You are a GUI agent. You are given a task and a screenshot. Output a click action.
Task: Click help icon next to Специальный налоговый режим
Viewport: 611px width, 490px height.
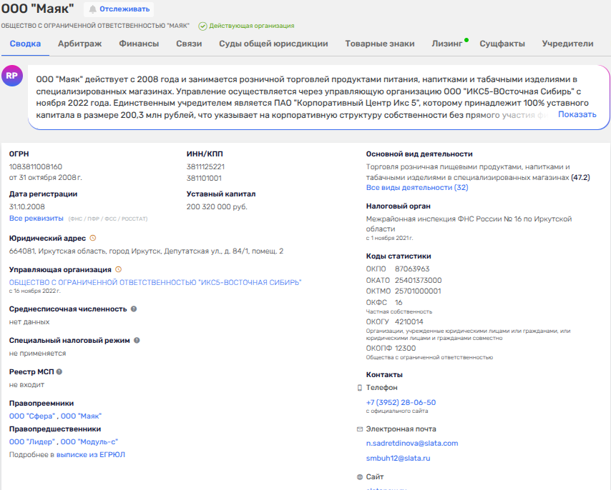[137, 341]
